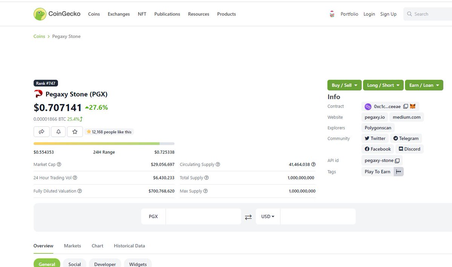
Task: Click the 24 Hour Trading Vol help icon
Action: tap(75, 178)
